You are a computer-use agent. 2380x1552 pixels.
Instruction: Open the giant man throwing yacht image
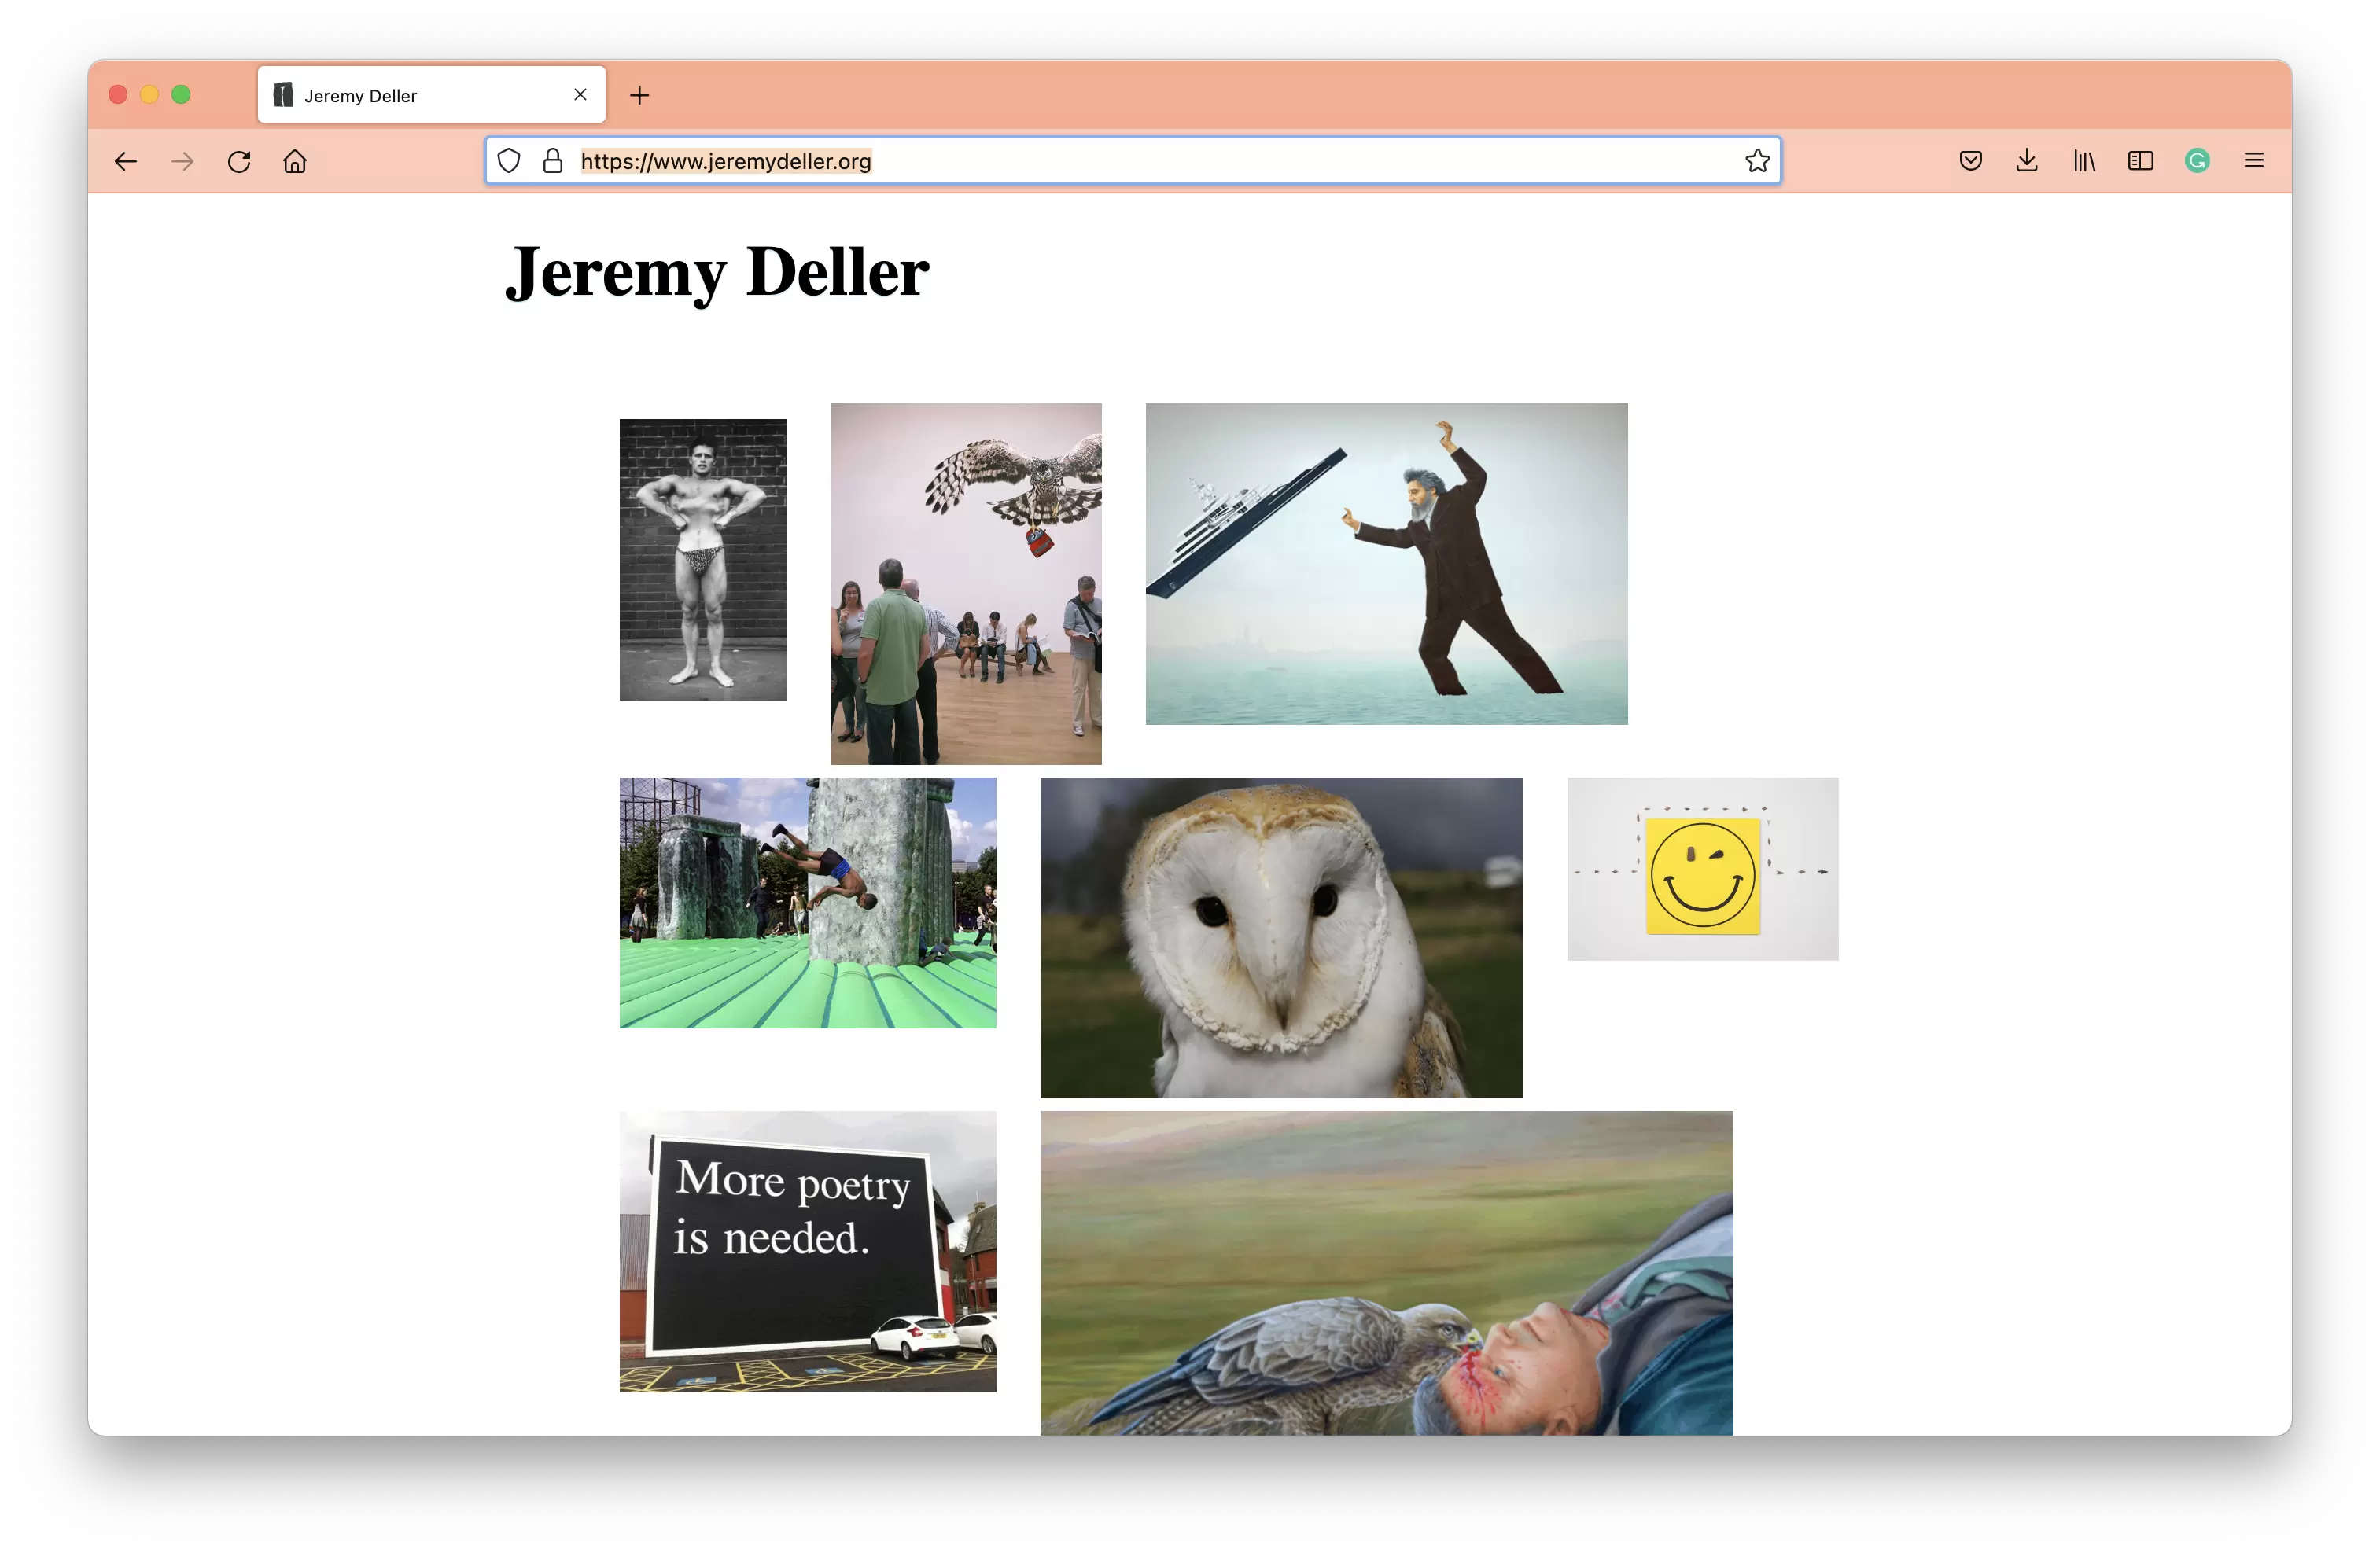1386,564
